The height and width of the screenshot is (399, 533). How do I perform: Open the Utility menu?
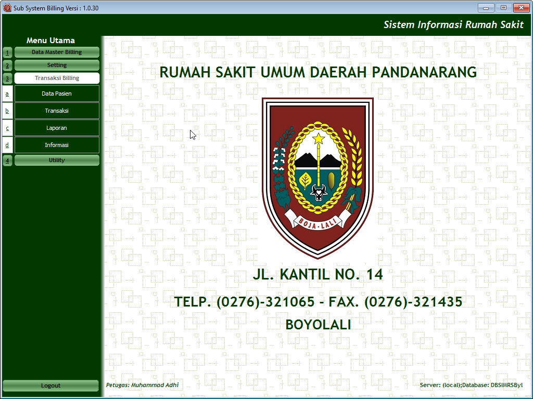coord(57,160)
